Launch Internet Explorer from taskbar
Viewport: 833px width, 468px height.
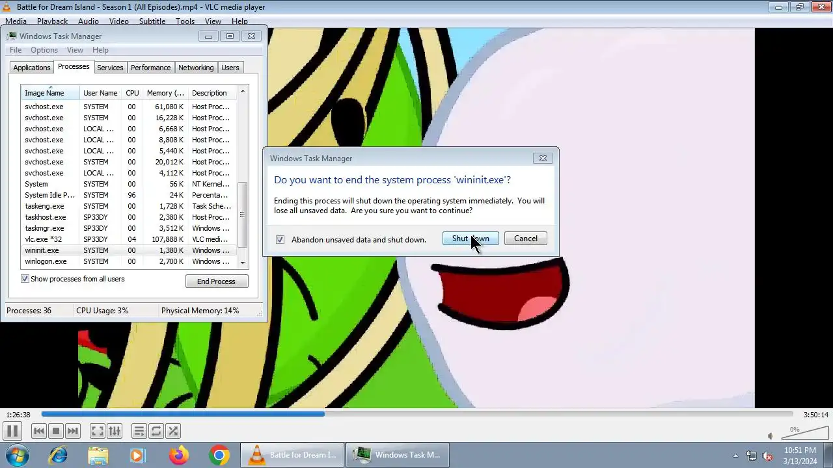point(58,455)
